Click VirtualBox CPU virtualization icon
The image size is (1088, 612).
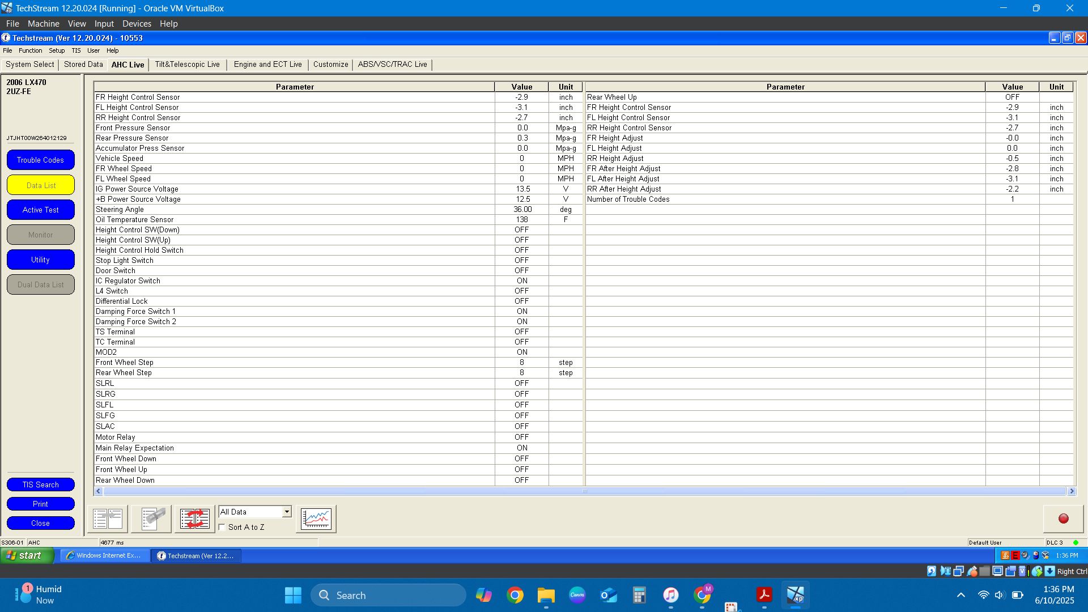(1022, 571)
